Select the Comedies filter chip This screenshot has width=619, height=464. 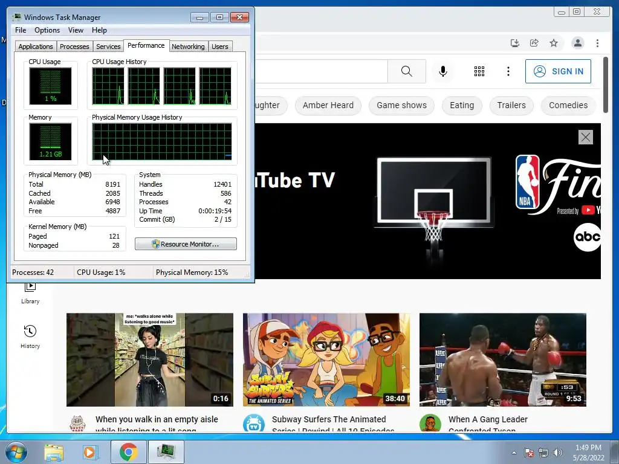coord(568,105)
